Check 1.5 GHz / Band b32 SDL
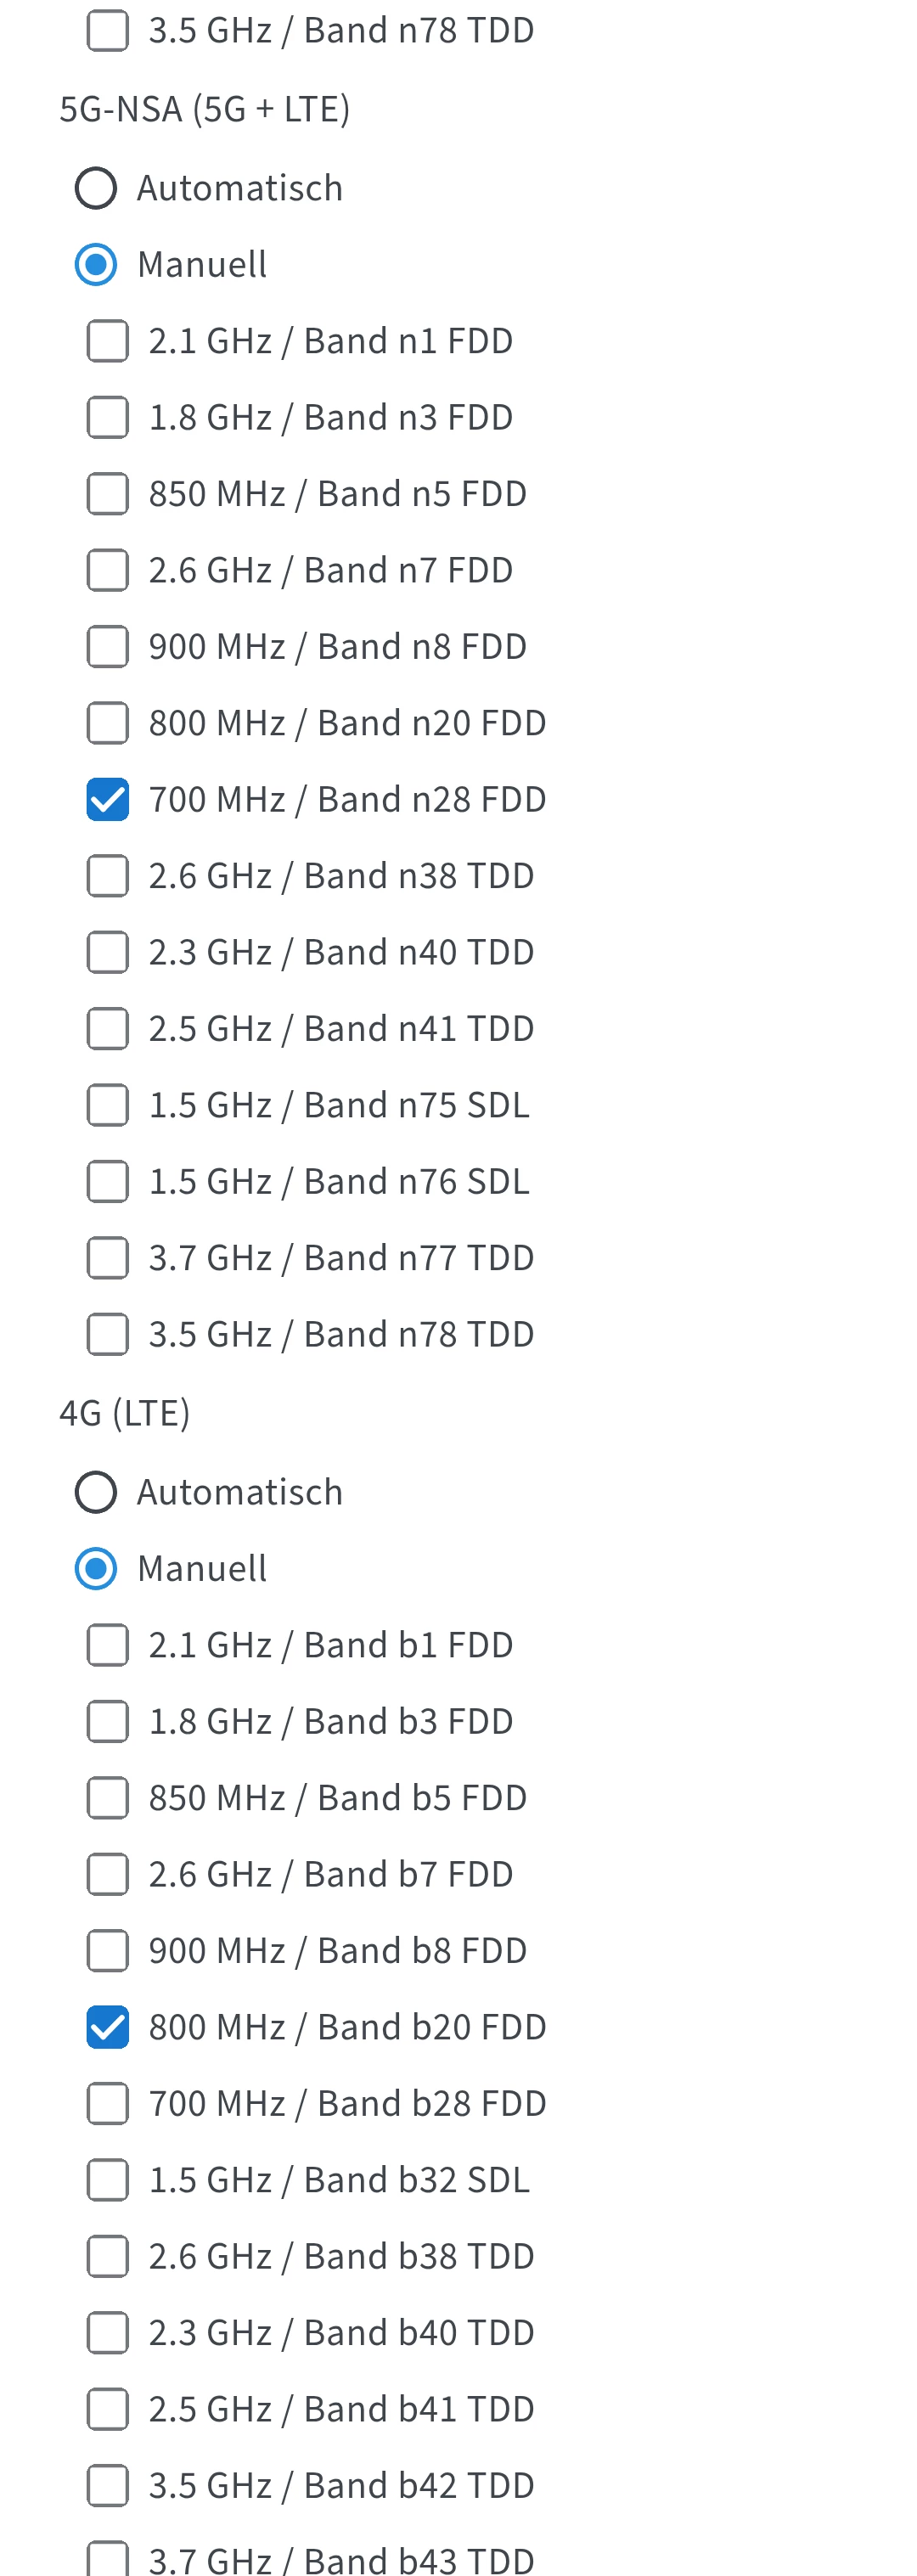Screen dimensions: 917x2576 (x=107, y=2180)
